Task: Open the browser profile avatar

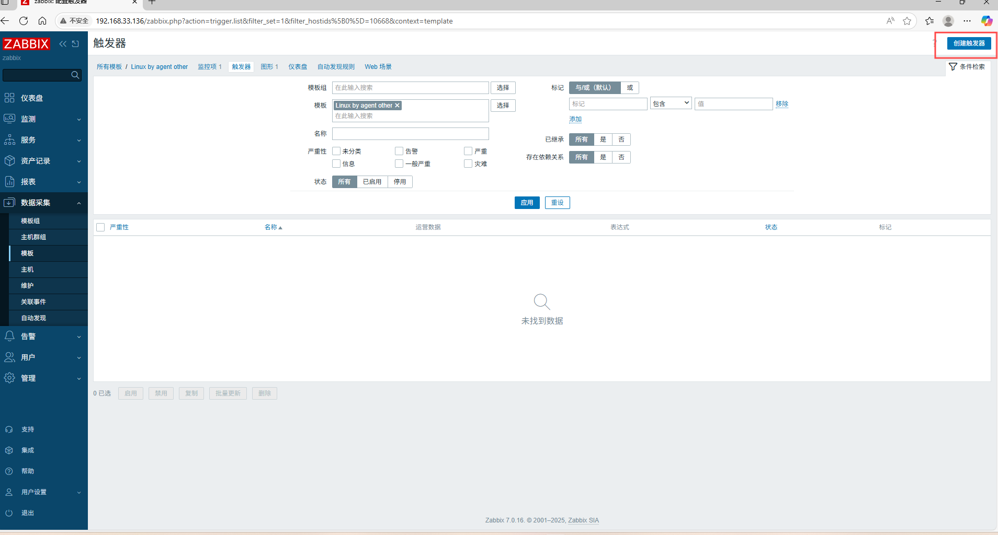Action: click(x=948, y=21)
